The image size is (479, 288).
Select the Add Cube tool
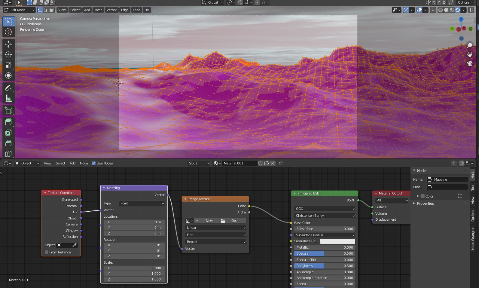8,110
